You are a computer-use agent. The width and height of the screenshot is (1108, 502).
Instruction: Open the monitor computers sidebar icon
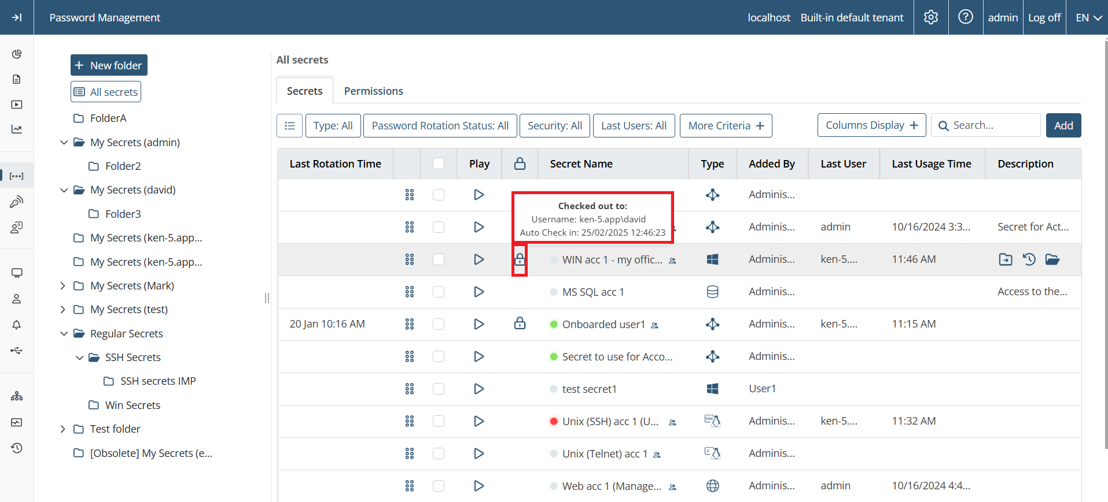17,273
